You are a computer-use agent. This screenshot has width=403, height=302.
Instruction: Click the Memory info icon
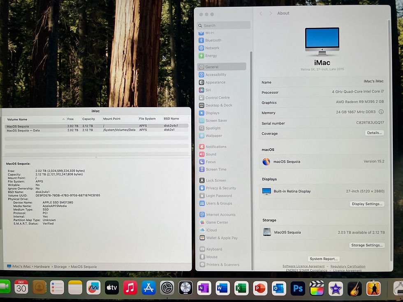pos(381,112)
